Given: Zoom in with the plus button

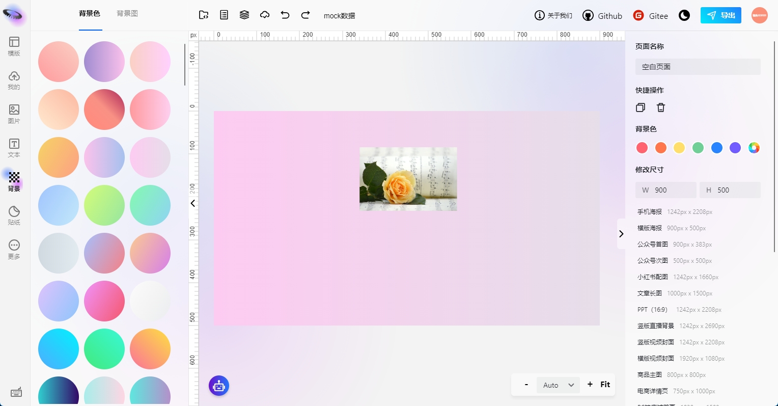Looking at the screenshot, I should (x=590, y=385).
